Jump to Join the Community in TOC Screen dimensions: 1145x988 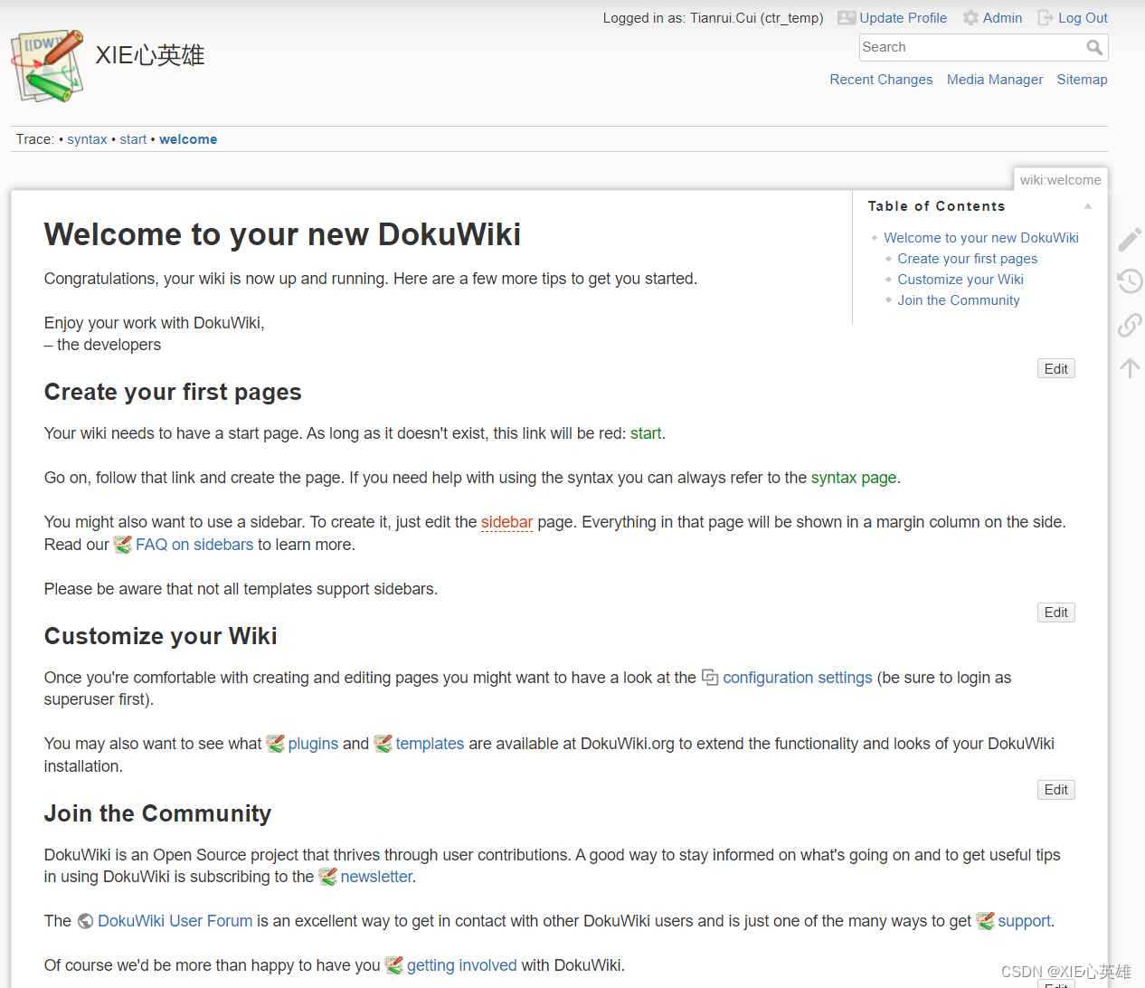pyautogui.click(x=959, y=300)
